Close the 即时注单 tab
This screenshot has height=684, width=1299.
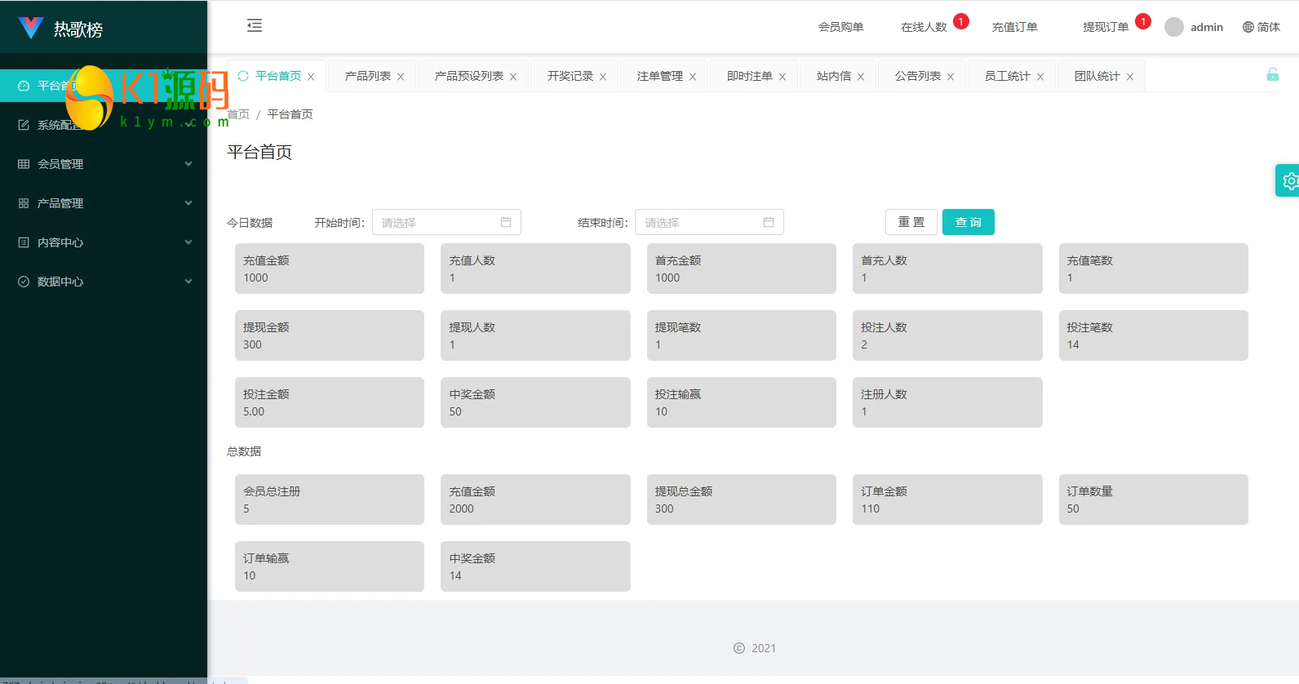point(783,77)
